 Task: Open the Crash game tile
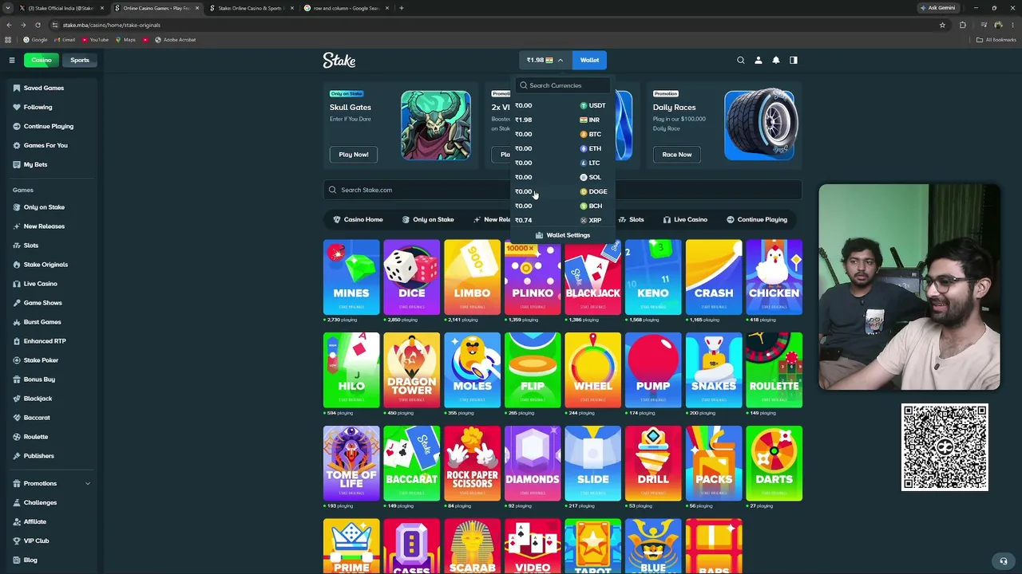click(714, 277)
